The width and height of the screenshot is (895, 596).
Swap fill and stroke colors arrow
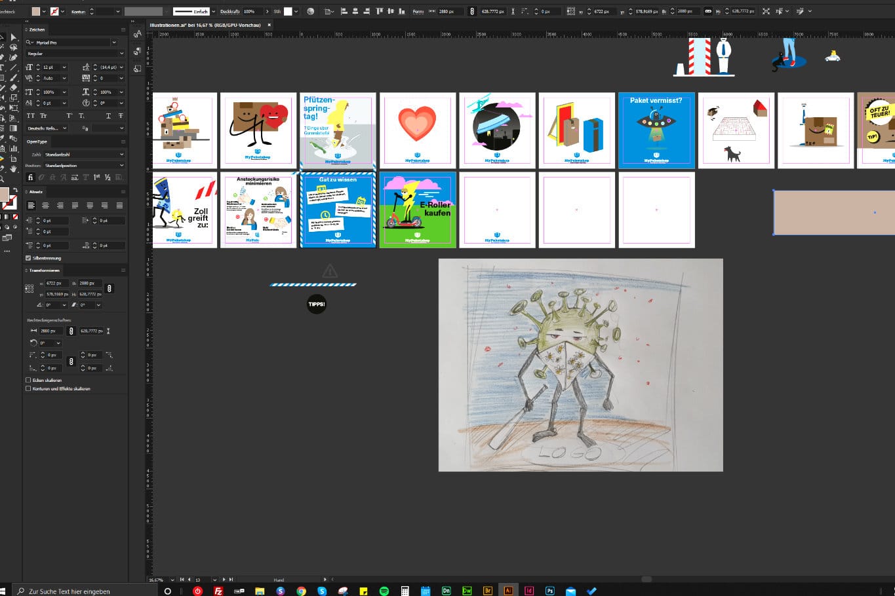pos(15,189)
